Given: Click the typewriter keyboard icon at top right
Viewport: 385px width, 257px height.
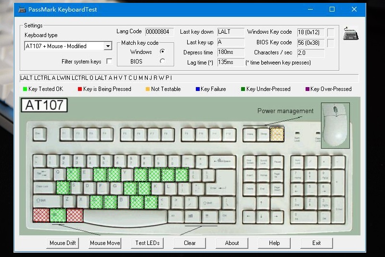Looking at the screenshot, I should pos(351,33).
